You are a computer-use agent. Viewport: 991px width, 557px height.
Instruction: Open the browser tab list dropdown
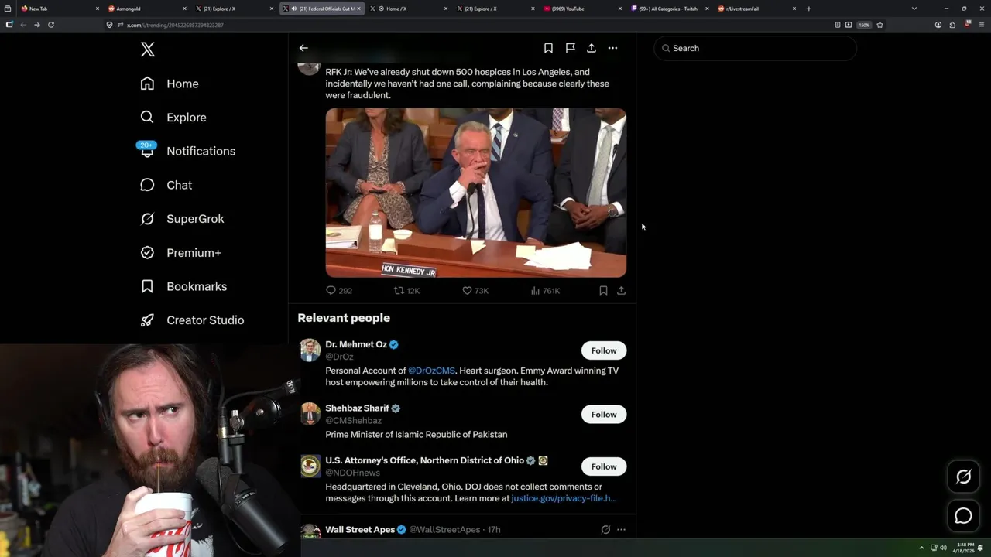(x=914, y=9)
